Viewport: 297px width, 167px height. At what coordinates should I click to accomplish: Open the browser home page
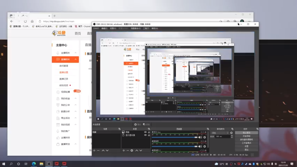pyautogui.click(x=32, y=21)
